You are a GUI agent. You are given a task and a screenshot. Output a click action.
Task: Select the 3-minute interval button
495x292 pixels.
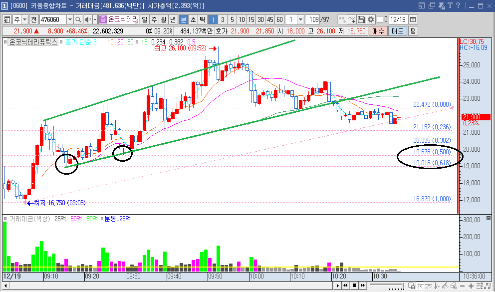(223, 19)
